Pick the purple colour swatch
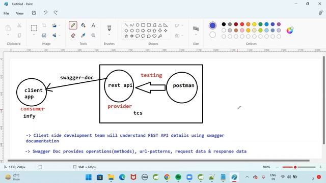The height and width of the screenshot is (183, 326). coord(279,24)
